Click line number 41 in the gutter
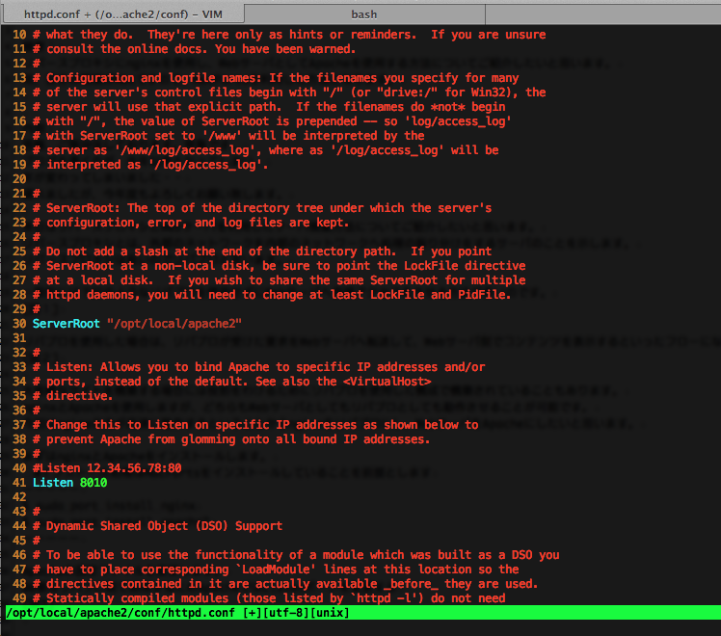 (x=18, y=482)
